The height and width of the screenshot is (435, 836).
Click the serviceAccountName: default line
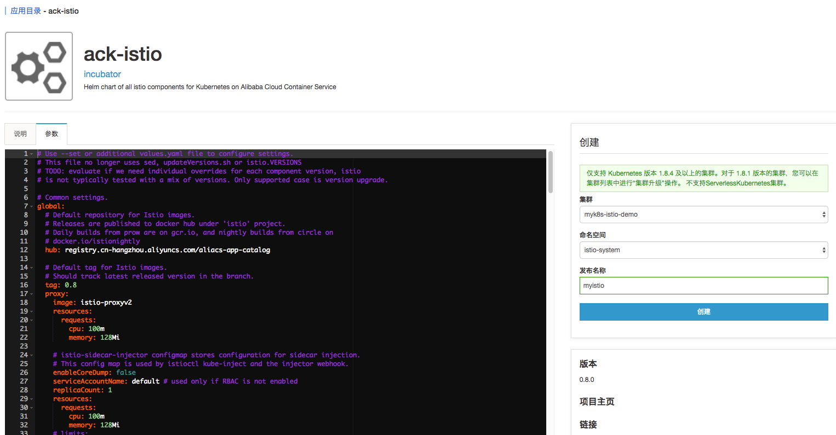point(175,381)
